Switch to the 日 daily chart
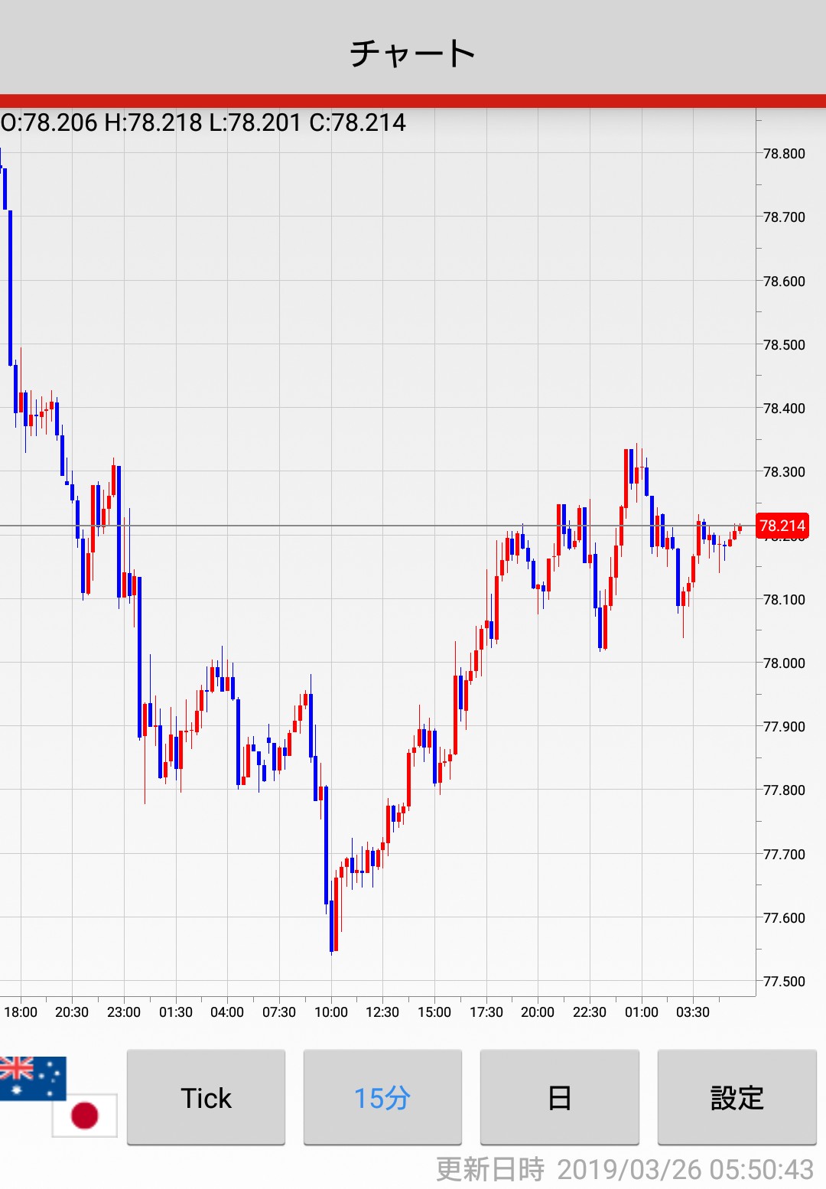The width and height of the screenshot is (826, 1189). 559,1097
